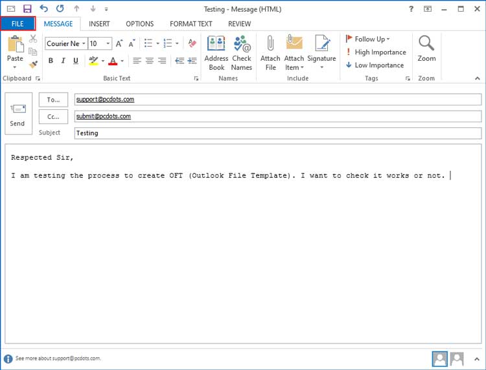Click the Zoom magnifier
The width and height of the screenshot is (486, 370).
[x=426, y=49]
